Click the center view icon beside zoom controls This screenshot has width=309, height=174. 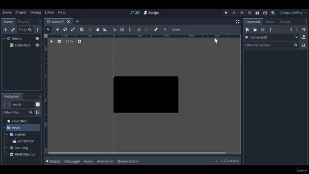click(52, 41)
